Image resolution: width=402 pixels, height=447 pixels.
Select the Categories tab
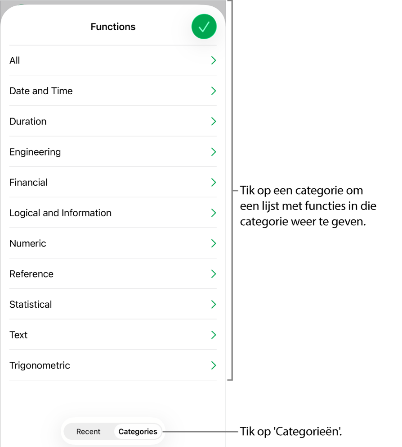[x=138, y=432]
